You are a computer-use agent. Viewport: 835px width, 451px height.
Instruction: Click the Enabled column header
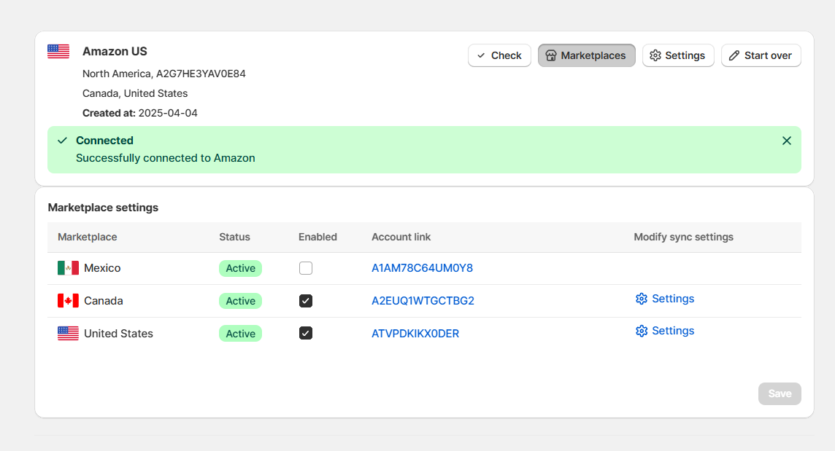click(318, 238)
